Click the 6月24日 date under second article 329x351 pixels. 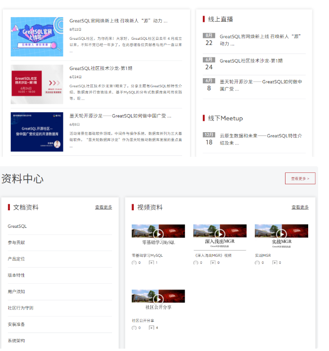[76, 77]
